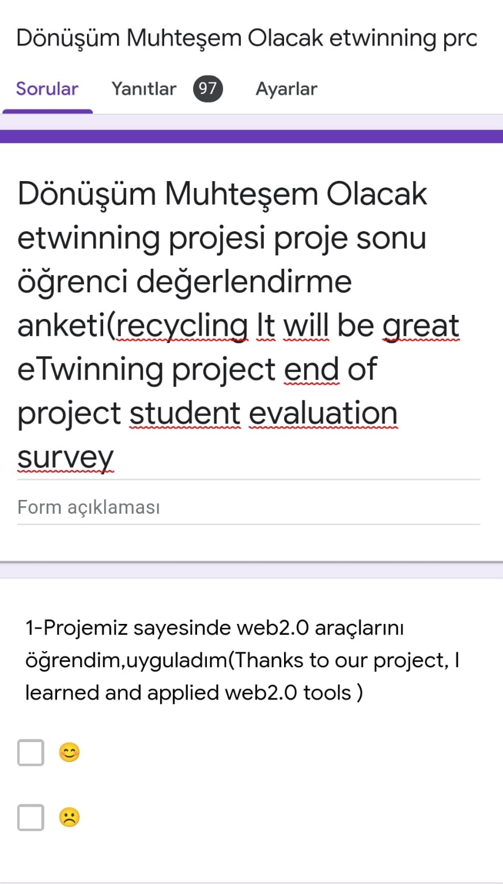Select the Sorular tab
Image resolution: width=503 pixels, height=884 pixels.
pos(47,88)
